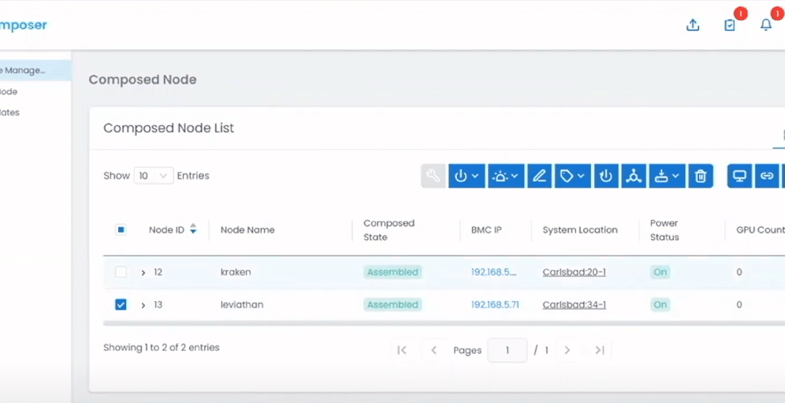Viewport: 785px width, 403px height.
Task: Click the pencil edit button
Action: point(539,176)
